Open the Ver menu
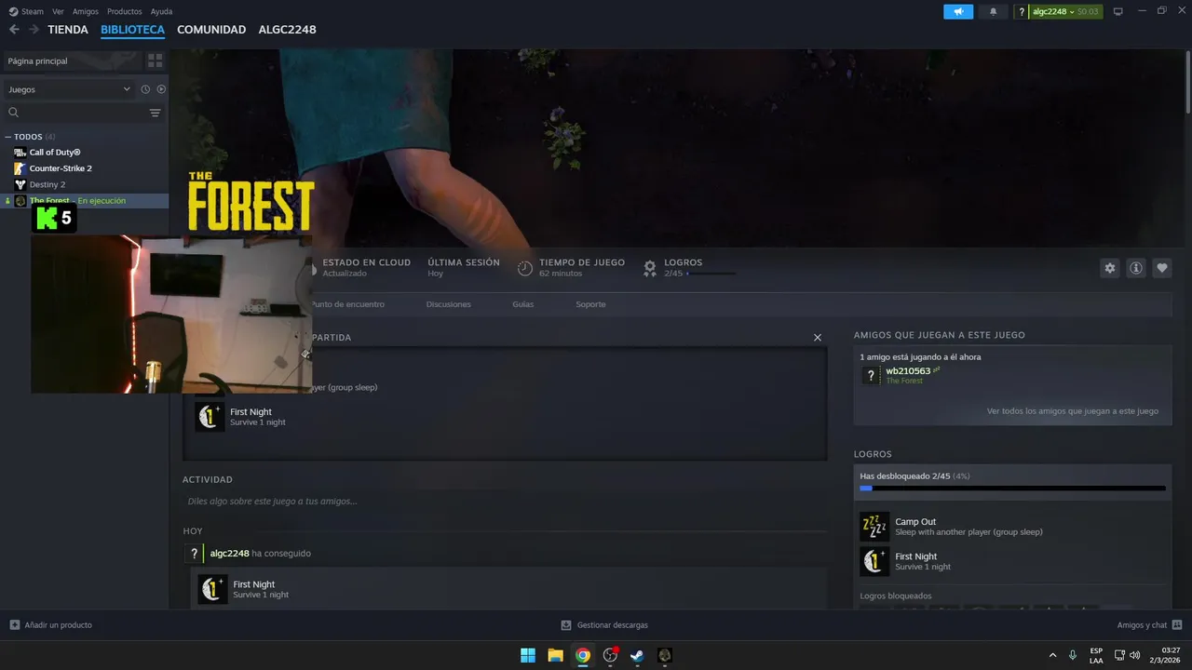The height and width of the screenshot is (670, 1192). (58, 11)
